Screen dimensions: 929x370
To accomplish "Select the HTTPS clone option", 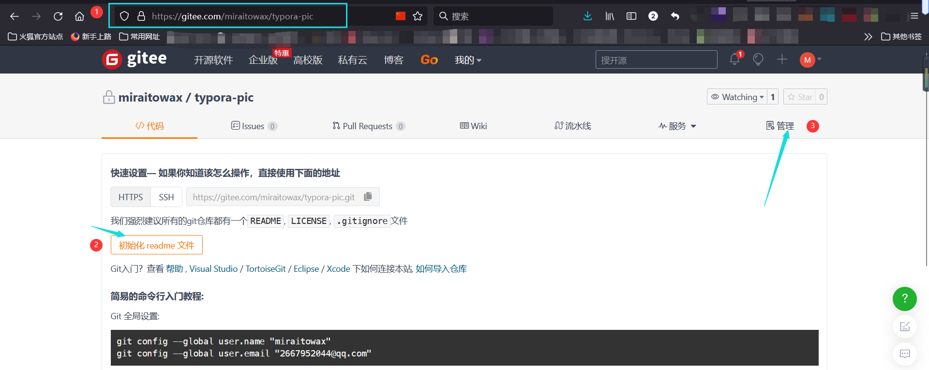I will [x=131, y=197].
